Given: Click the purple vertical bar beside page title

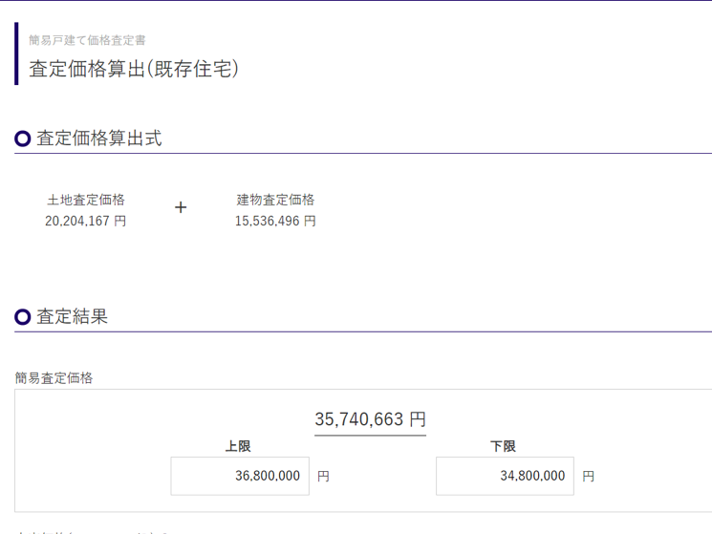Looking at the screenshot, I should point(16,53).
